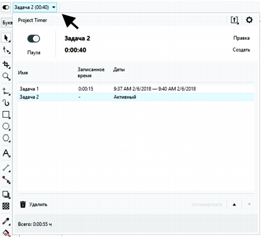Select the Rectangle tool

tap(6, 115)
